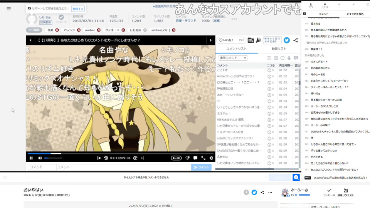This screenshot has width=370, height=208.
Task: Sort by the ニコる column header
Action: point(271,65)
